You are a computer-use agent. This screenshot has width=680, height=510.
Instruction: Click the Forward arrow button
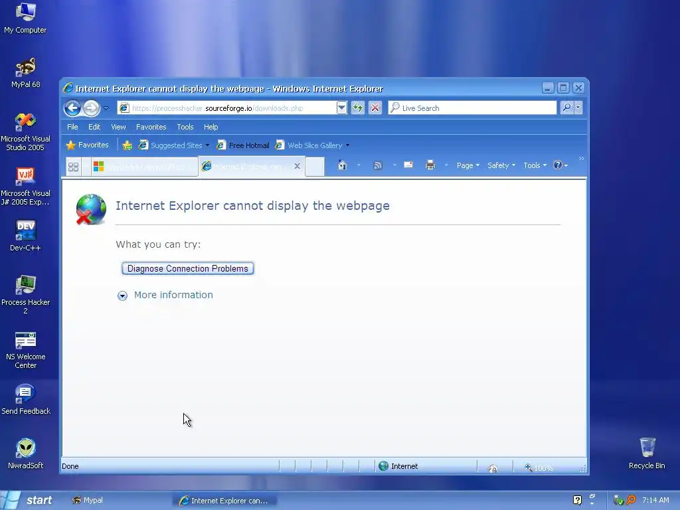coord(92,108)
